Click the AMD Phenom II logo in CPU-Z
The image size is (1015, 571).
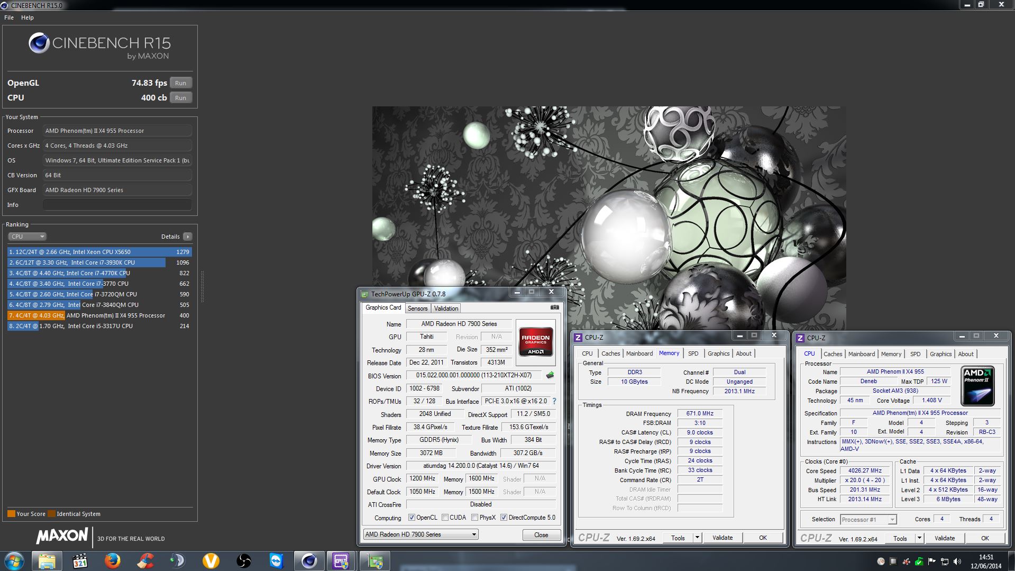(x=977, y=386)
